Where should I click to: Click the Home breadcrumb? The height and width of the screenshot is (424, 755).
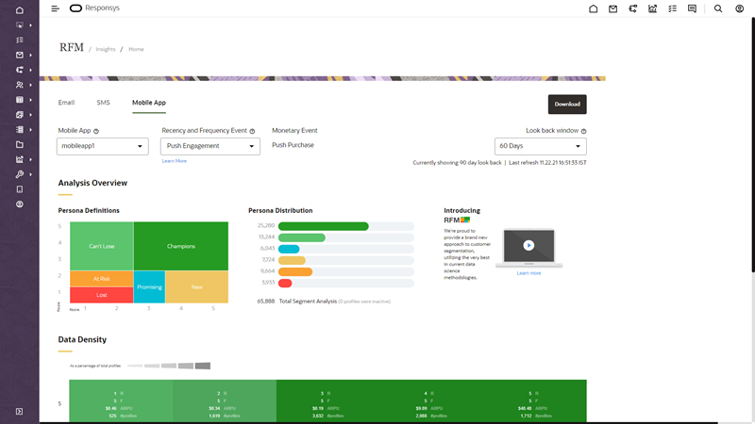click(136, 49)
